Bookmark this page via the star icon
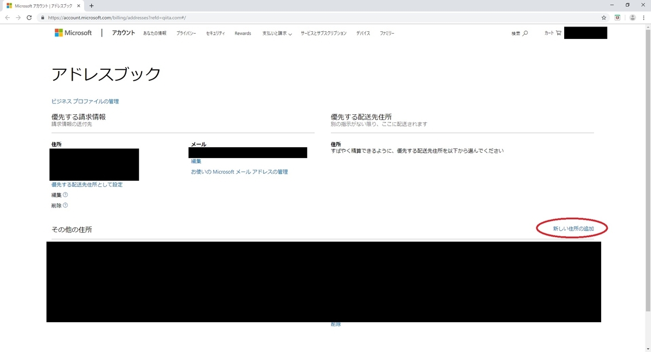 click(603, 17)
